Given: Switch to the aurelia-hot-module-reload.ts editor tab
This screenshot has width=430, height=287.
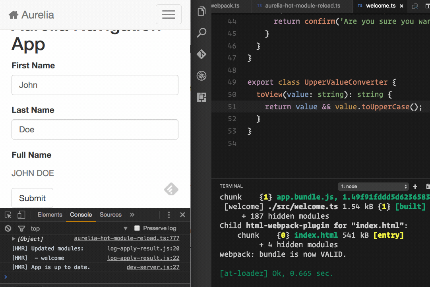Looking at the screenshot, I should [x=302, y=6].
